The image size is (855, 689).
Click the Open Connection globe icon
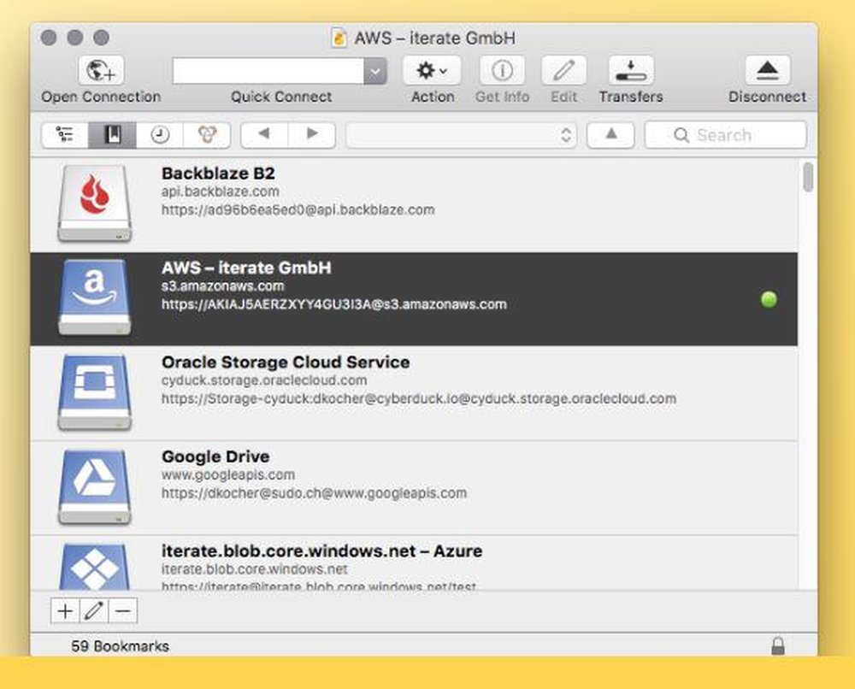[x=102, y=70]
